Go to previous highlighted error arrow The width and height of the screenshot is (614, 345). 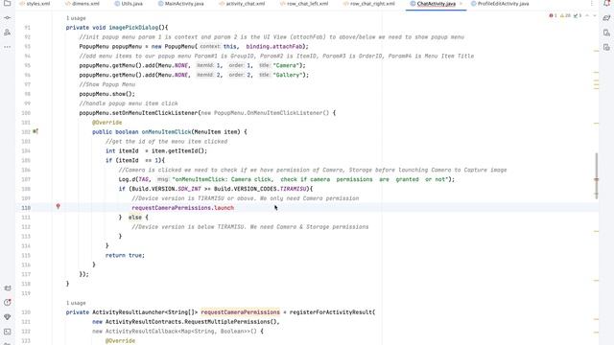pos(587,15)
